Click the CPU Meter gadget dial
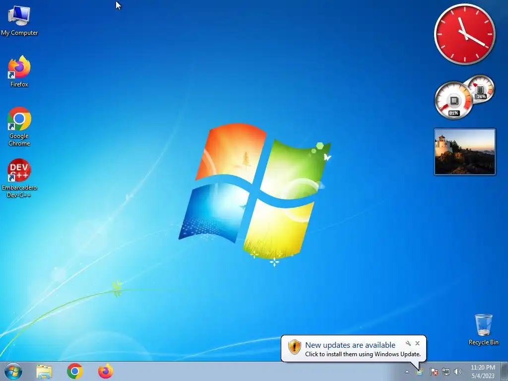Image resolution: width=508 pixels, height=381 pixels. click(453, 100)
